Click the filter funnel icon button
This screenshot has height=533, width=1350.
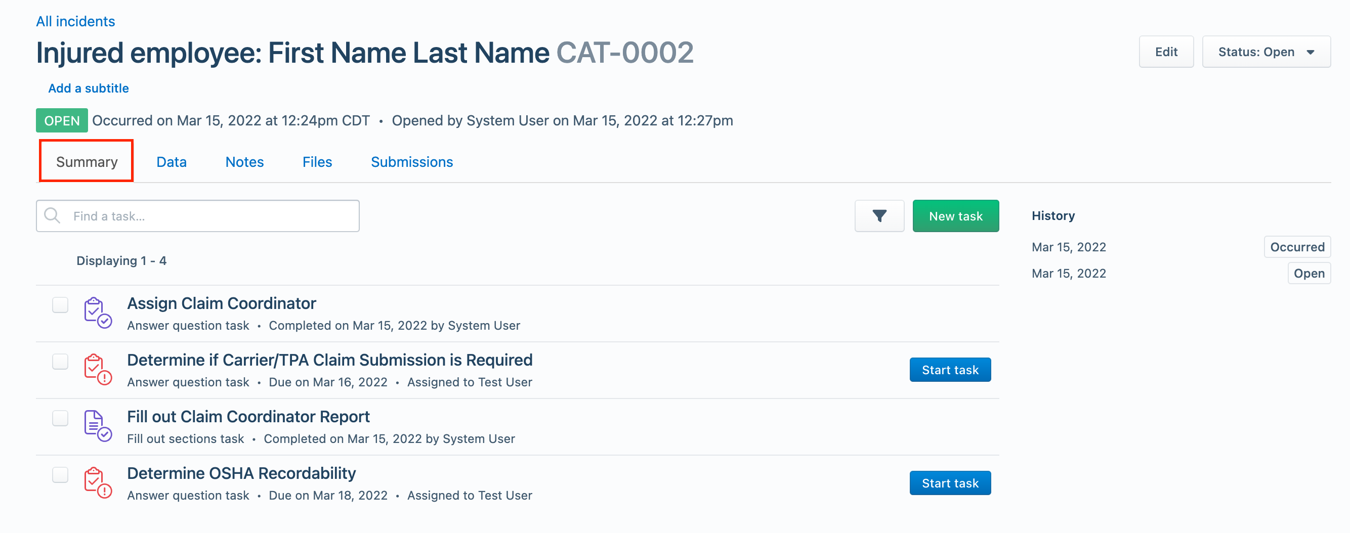[879, 216]
